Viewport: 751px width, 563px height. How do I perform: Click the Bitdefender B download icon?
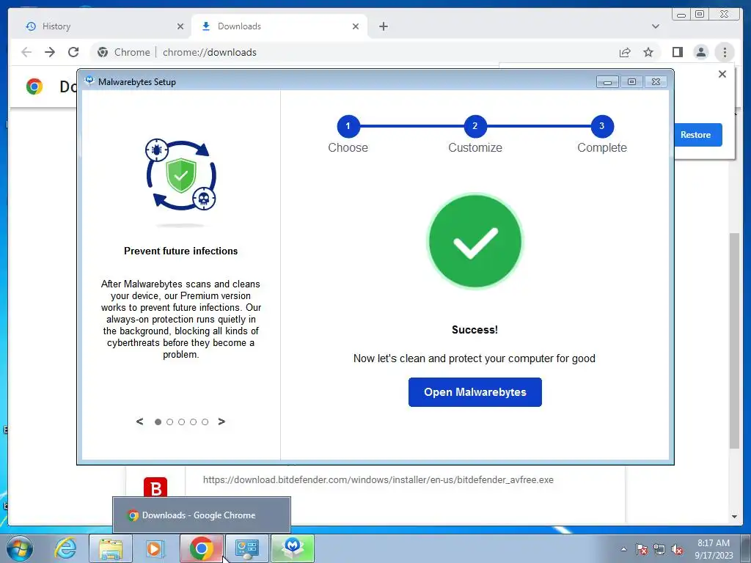[x=155, y=487]
